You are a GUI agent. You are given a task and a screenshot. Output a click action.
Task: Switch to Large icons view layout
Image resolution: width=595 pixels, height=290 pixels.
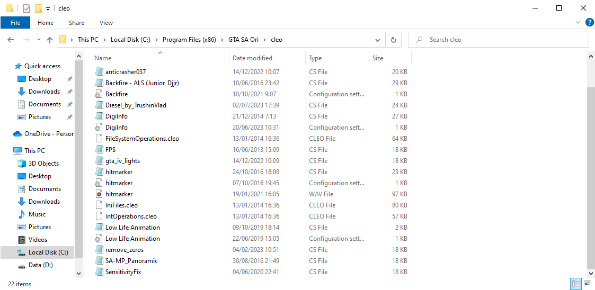click(x=588, y=284)
